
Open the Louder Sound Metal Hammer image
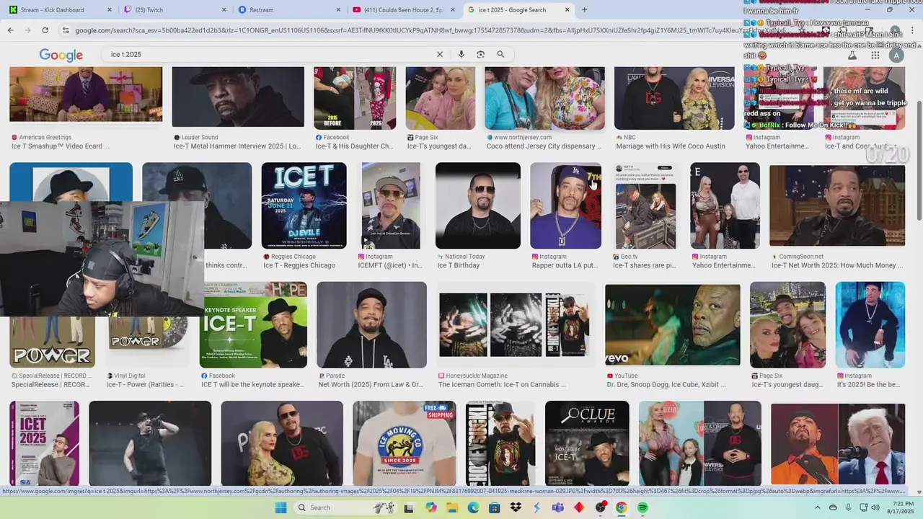click(x=238, y=97)
